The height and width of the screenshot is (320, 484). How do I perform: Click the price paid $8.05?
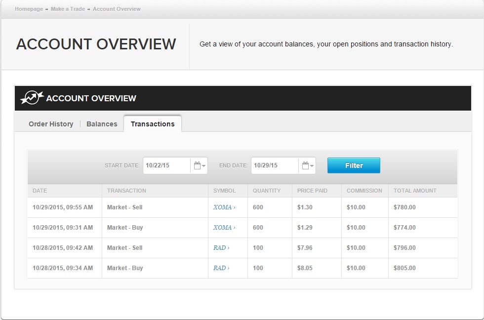click(305, 268)
